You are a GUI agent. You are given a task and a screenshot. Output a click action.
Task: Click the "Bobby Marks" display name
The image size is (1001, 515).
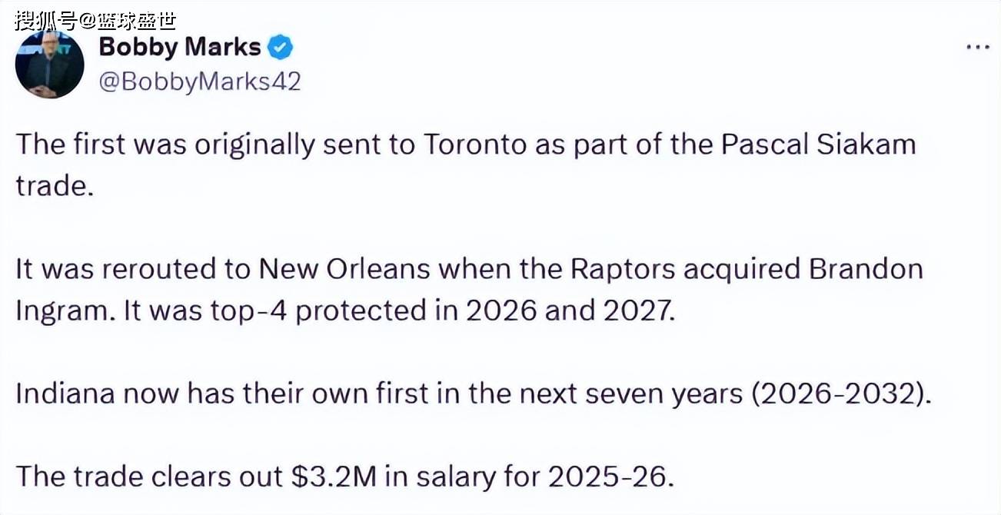tap(180, 48)
